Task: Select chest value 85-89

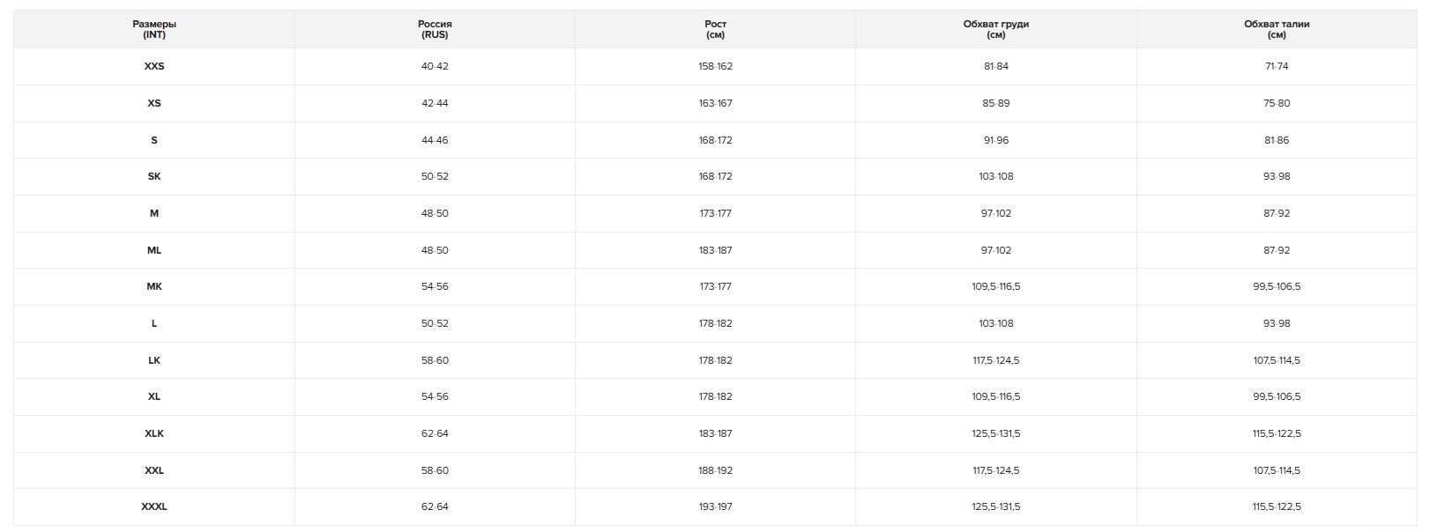Action: click(x=995, y=103)
